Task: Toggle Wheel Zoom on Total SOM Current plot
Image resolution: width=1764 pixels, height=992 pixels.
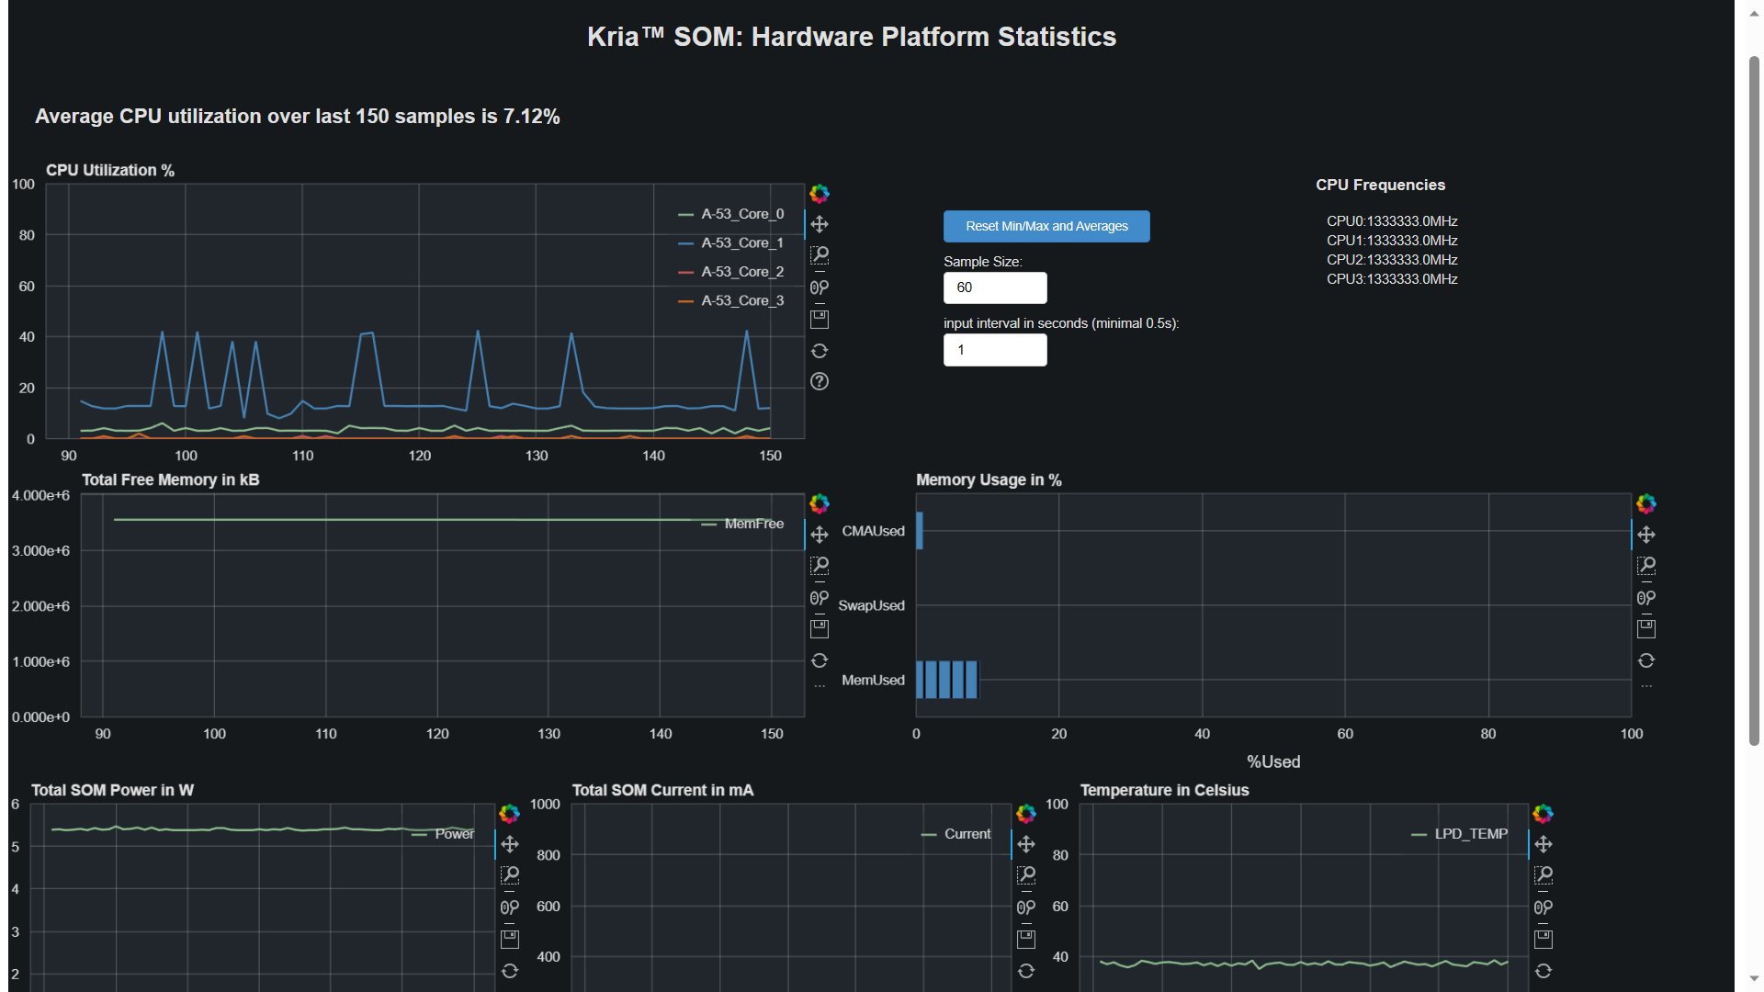Action: coord(1026,907)
